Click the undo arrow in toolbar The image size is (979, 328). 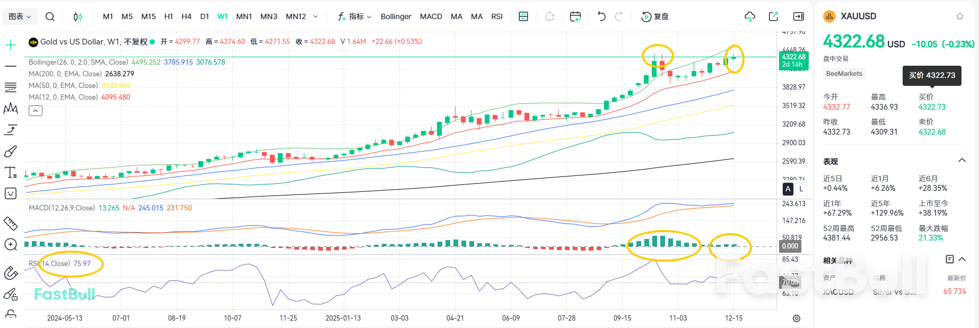pos(601,16)
